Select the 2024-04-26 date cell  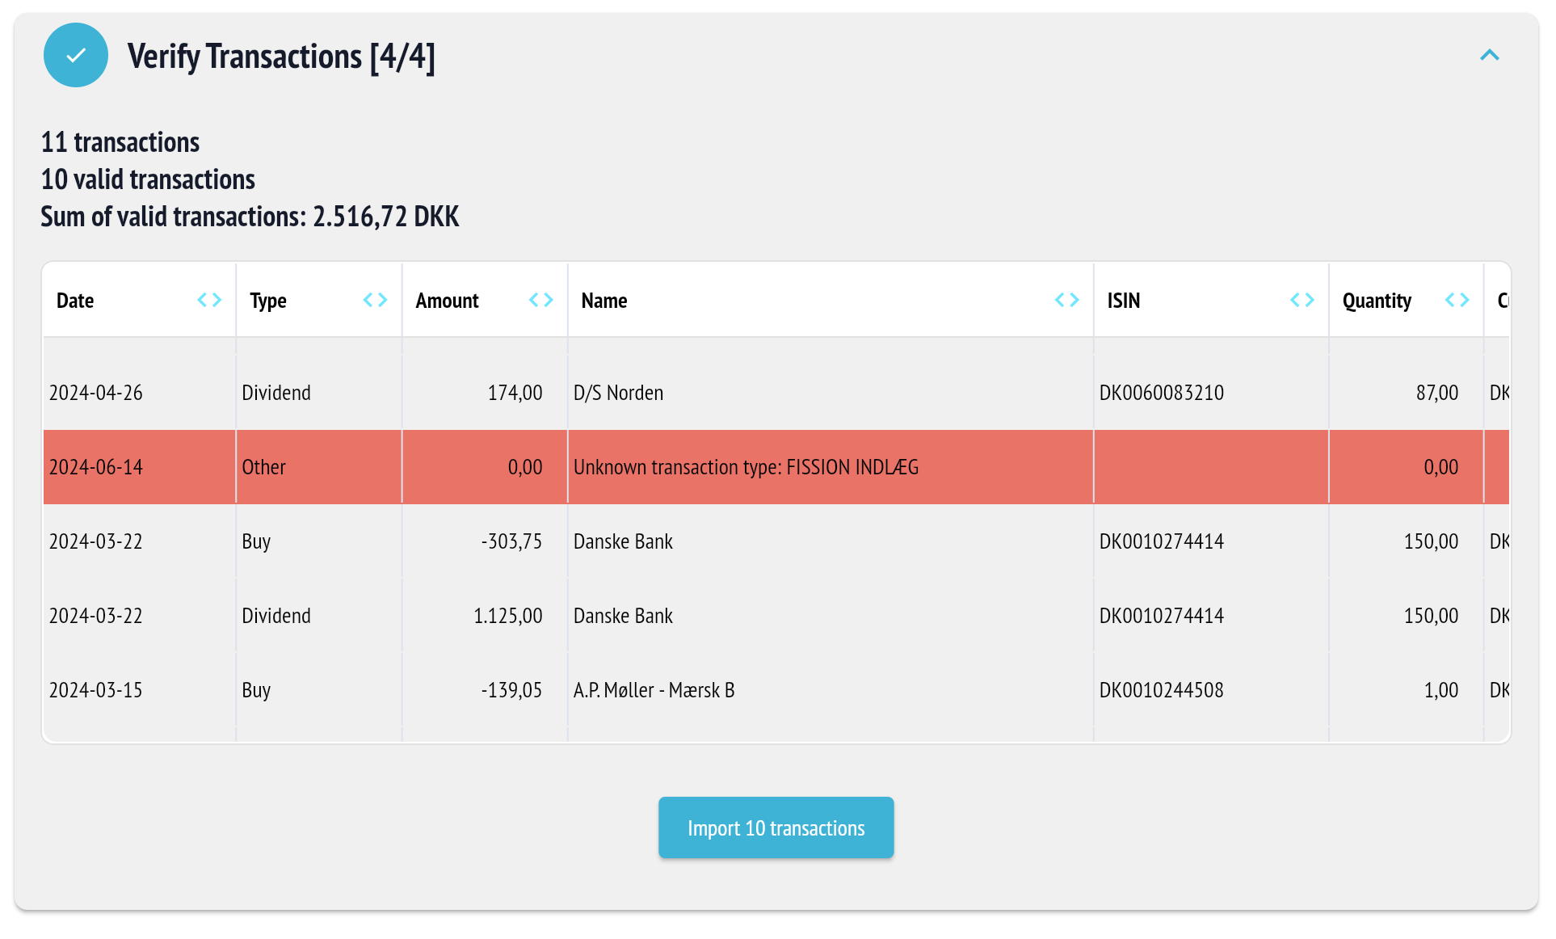click(x=139, y=393)
